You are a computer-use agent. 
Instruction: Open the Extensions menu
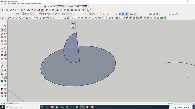(x=34, y=3)
